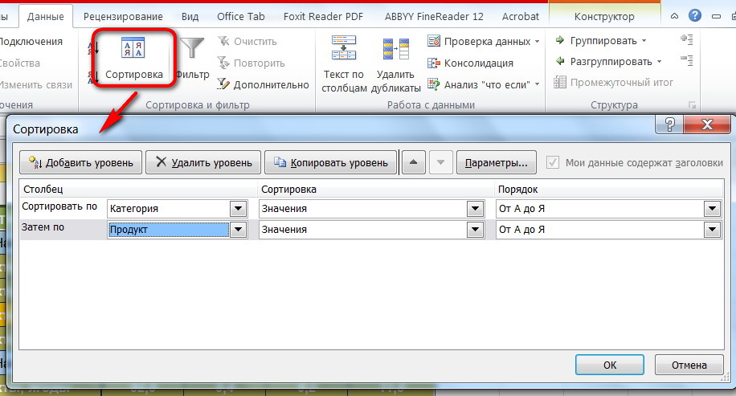Click the move level up arrow
Viewport: 736px width, 396px height.
click(413, 162)
